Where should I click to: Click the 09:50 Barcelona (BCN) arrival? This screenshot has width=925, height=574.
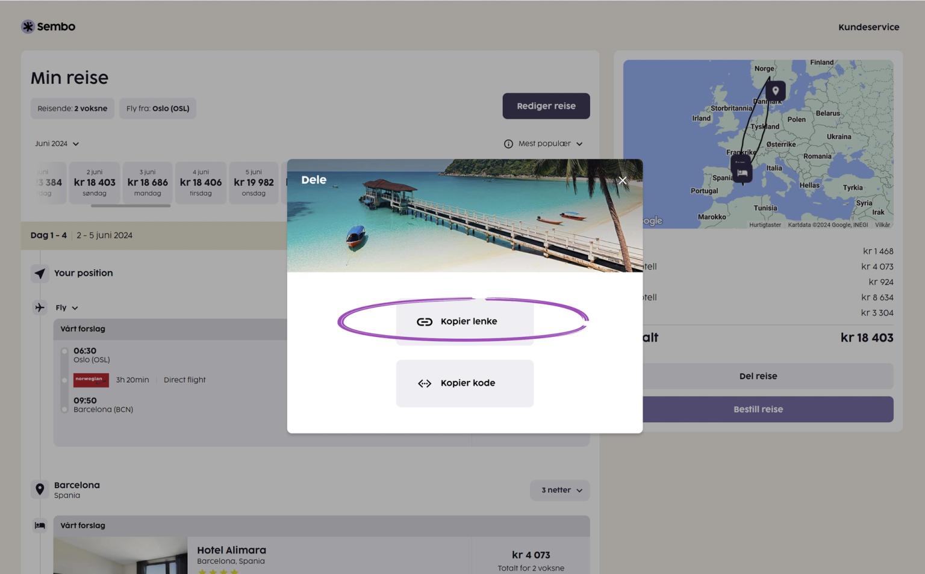pos(103,405)
